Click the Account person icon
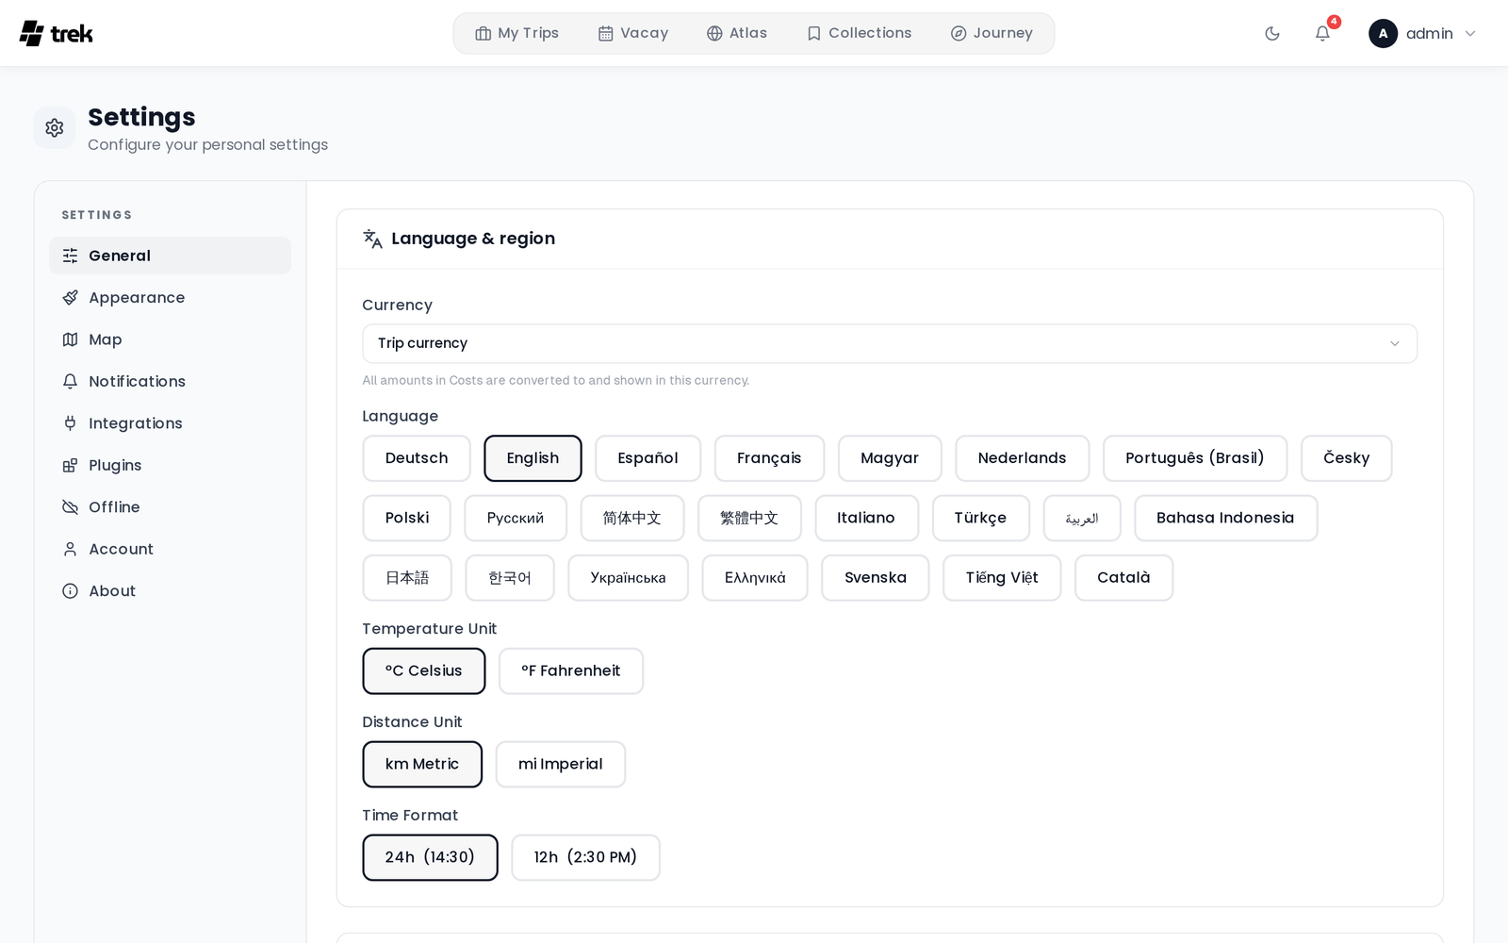Screen dimensions: 1508x943 point(70,549)
